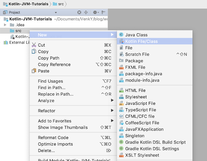This screenshot has width=207, height=161.
Task: Click the Collapse All icon in Project panel
Action: [x=86, y=12]
